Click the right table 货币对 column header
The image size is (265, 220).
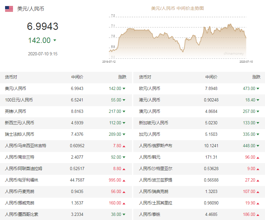coord(145,77)
